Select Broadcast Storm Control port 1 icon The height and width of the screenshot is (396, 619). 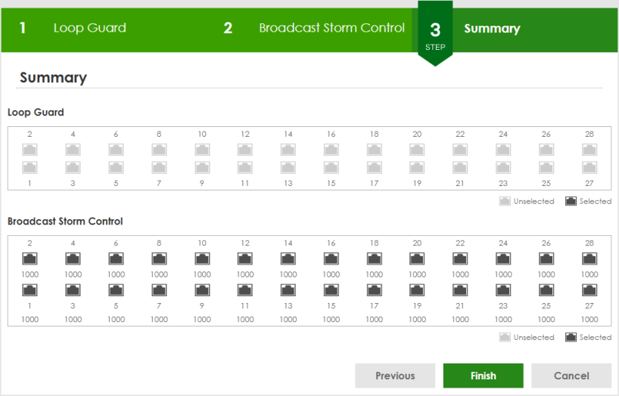click(30, 290)
